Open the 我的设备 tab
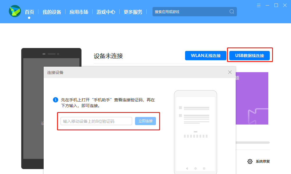Image resolution: width=291 pixels, height=174 pixels. coord(52,12)
